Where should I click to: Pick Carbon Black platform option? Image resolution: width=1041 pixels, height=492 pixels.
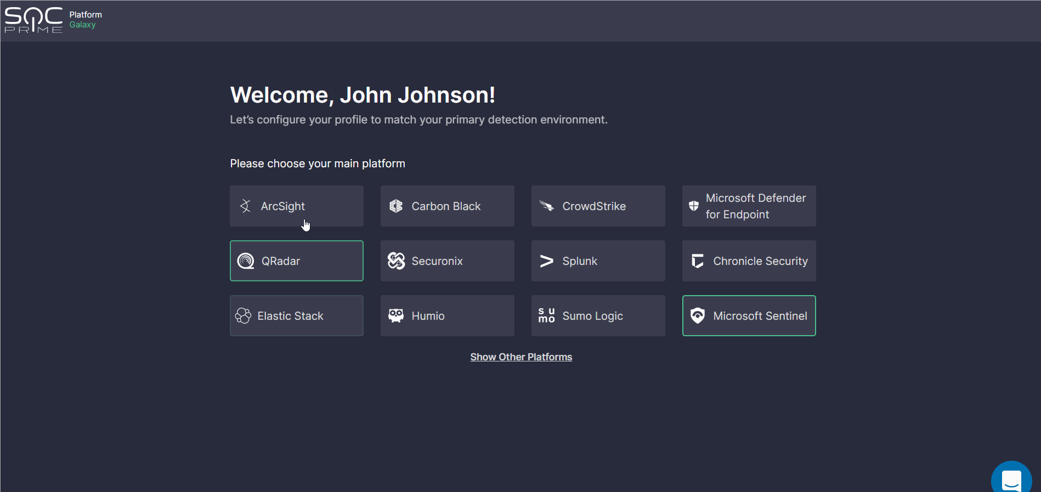point(447,206)
